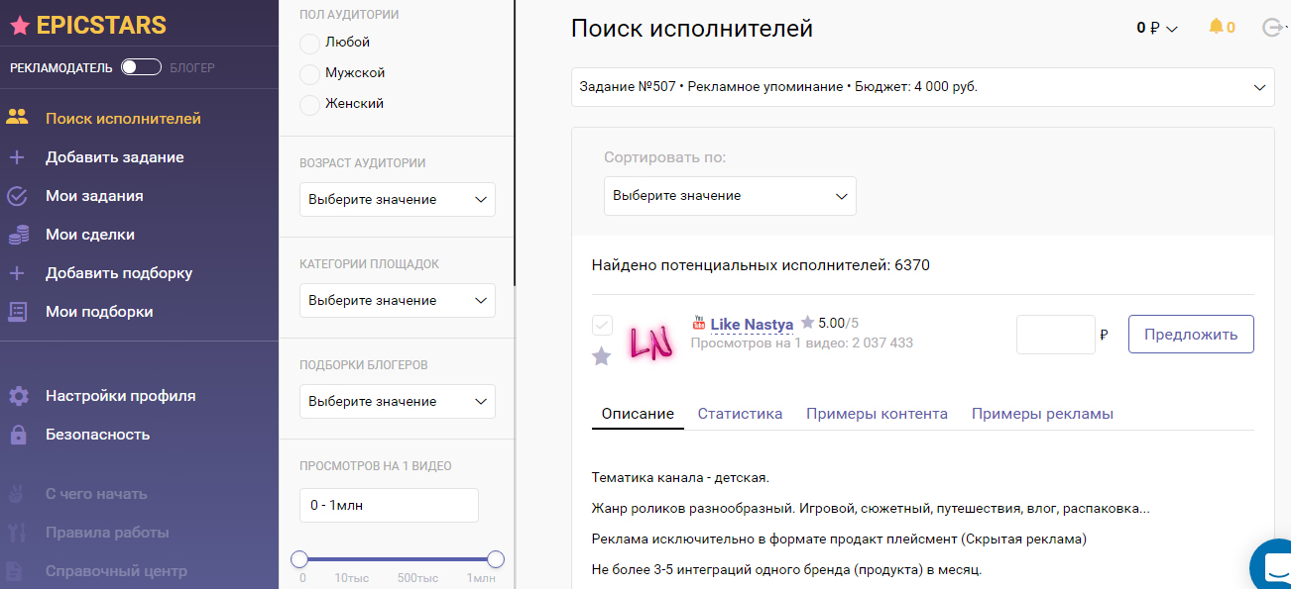1291x589 pixels.
Task: Click the text Просмотров на 1 видео: 2 037 433
Action: coord(801,343)
